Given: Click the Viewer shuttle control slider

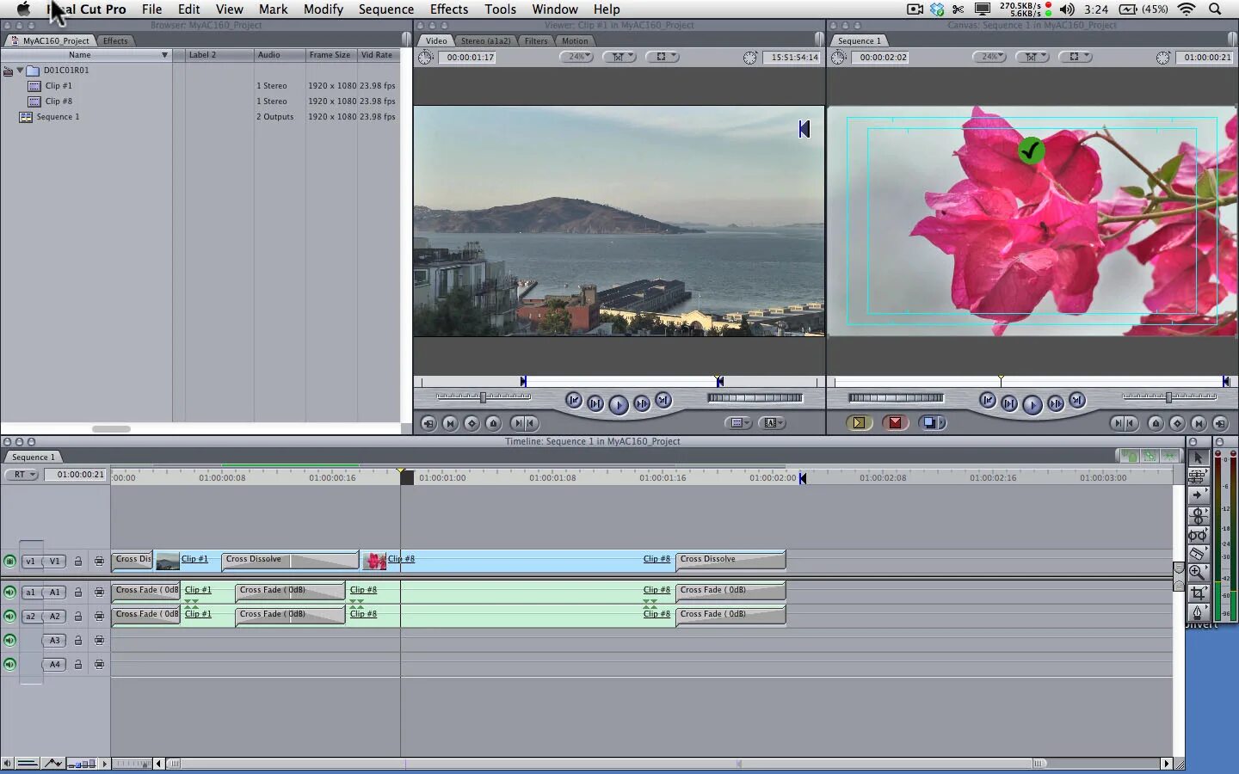Looking at the screenshot, I should (484, 397).
